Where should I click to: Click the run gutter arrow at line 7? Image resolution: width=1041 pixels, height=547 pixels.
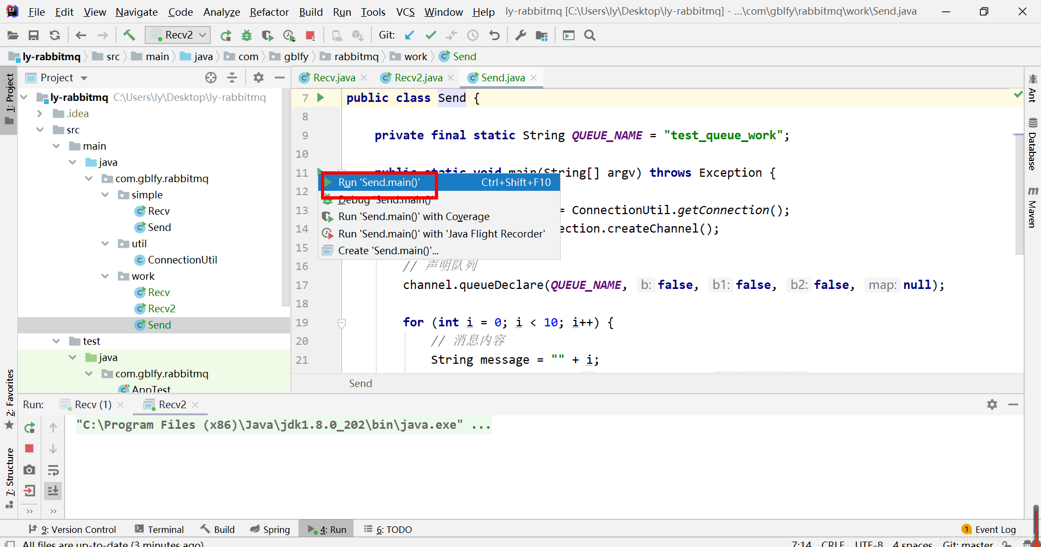(320, 98)
